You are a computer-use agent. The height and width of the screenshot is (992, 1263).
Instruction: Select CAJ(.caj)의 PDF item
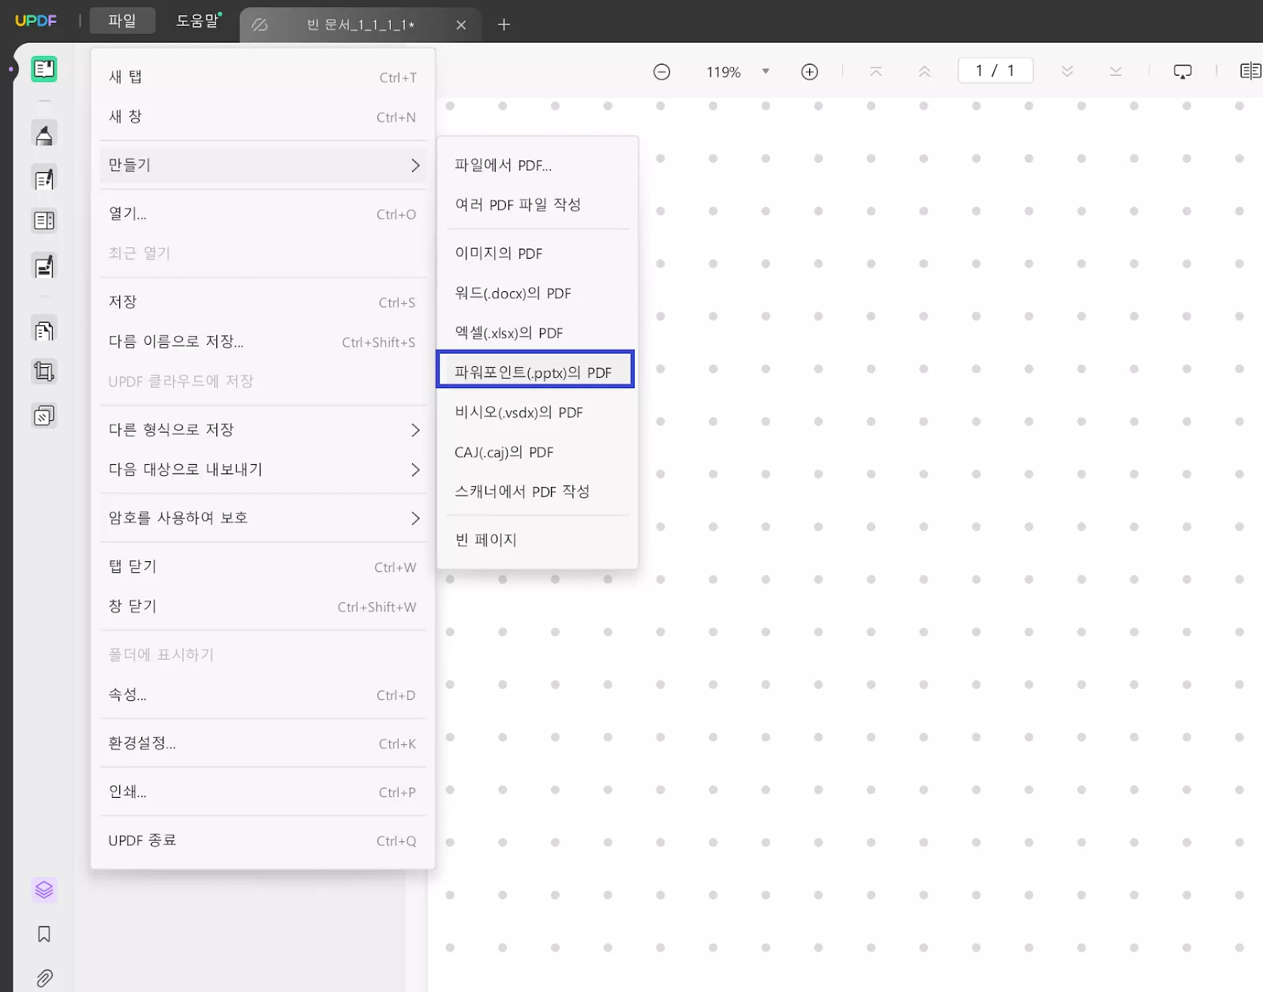point(537,452)
